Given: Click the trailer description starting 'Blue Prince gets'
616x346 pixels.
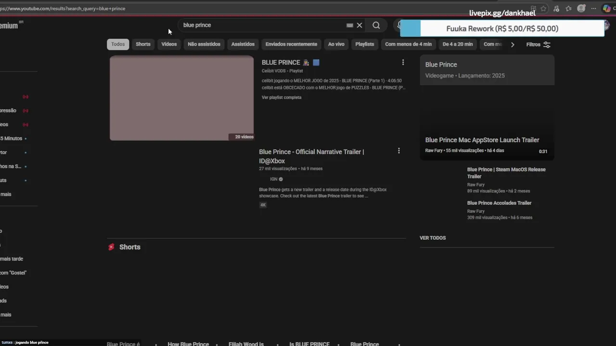Looking at the screenshot, I should click(x=323, y=193).
